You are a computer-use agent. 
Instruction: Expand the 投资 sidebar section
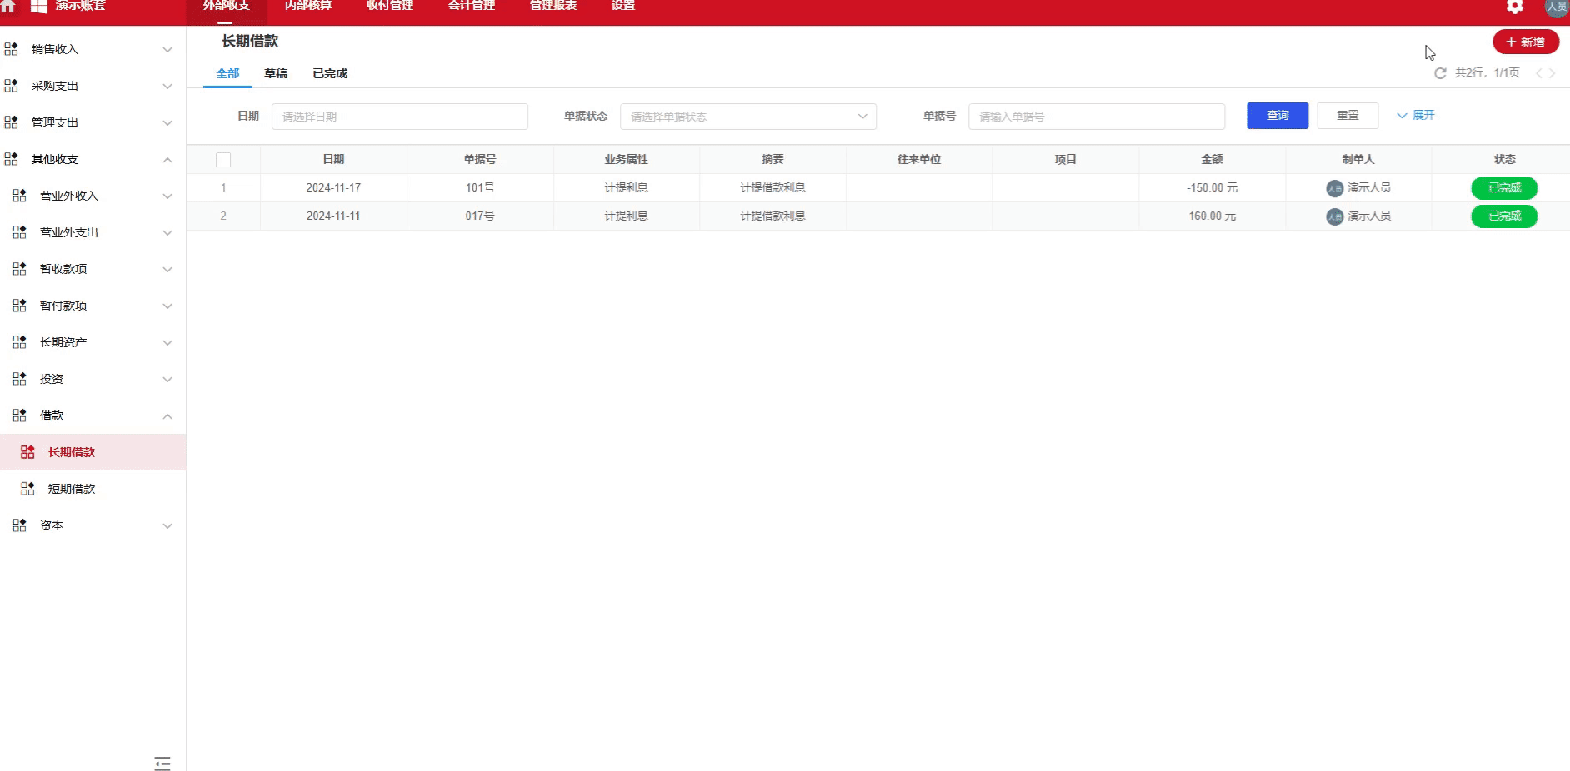point(167,379)
